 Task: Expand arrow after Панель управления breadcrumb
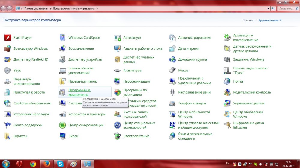(51, 9)
